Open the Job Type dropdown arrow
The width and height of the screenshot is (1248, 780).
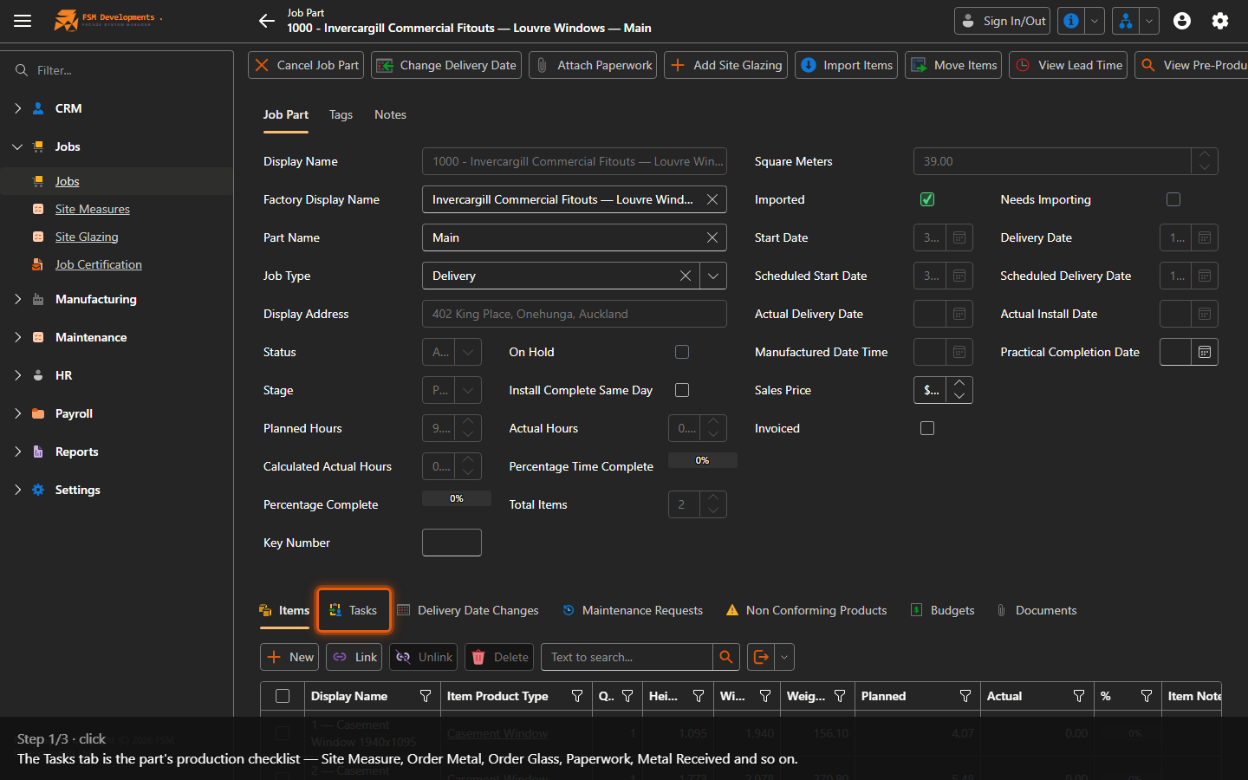click(713, 276)
